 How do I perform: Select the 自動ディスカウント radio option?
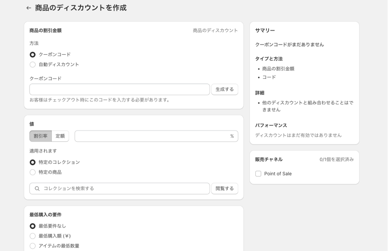point(33,64)
